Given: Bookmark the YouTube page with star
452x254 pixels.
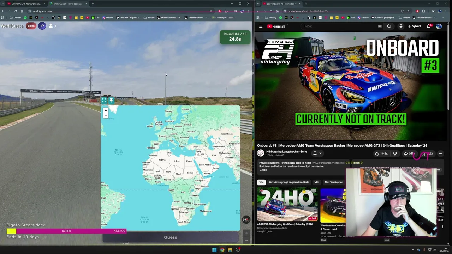Looking at the screenshot, I should click(408, 11).
